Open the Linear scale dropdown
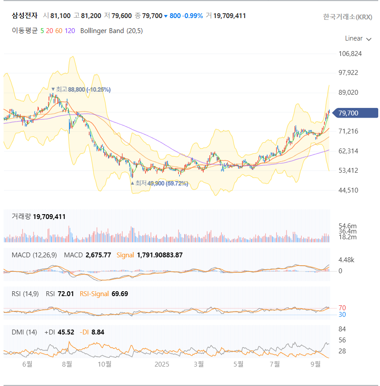This screenshot has height=386, width=380. point(358,38)
